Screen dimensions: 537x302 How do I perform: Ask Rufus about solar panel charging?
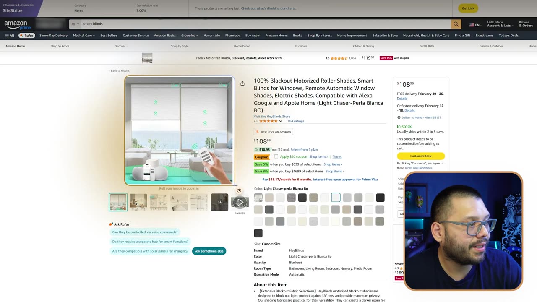pos(150,251)
